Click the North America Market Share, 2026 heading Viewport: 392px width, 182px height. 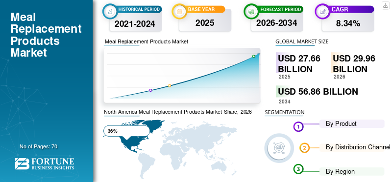pyautogui.click(x=178, y=112)
